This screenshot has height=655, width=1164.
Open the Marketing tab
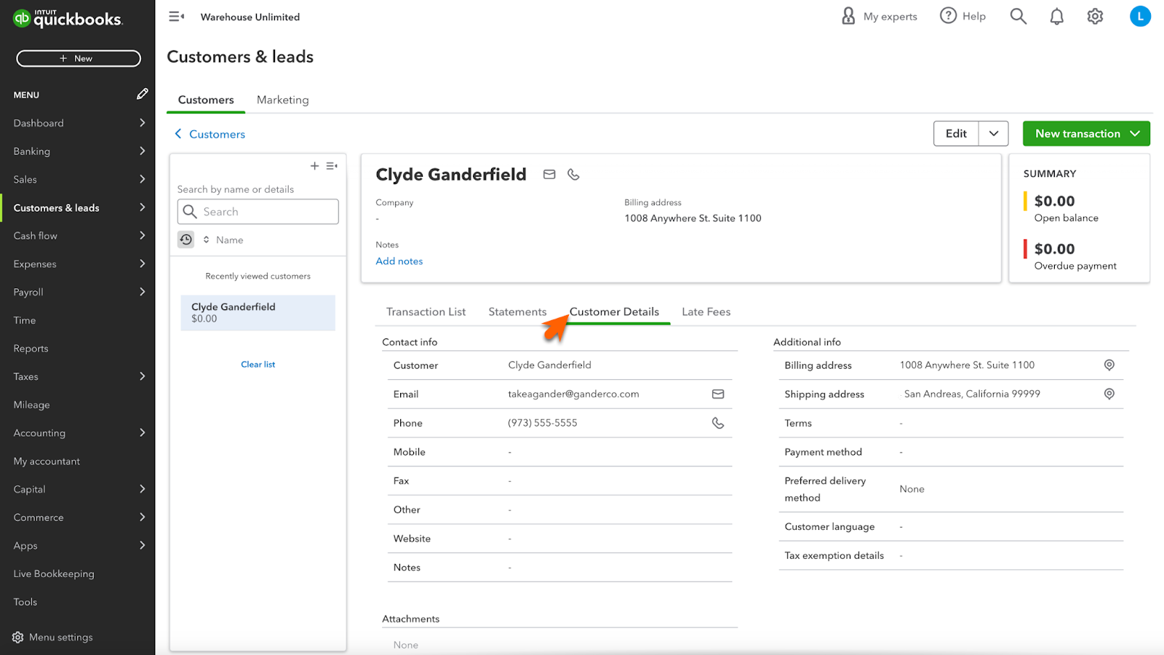click(x=282, y=100)
